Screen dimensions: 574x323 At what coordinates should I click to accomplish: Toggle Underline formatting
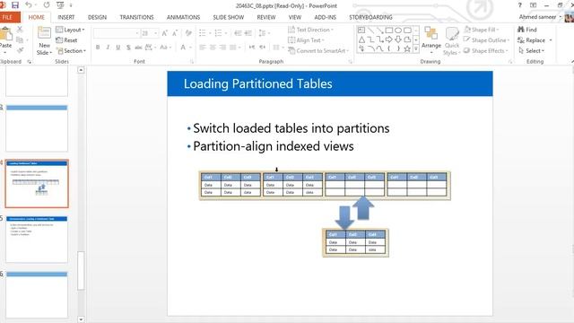(x=117, y=48)
